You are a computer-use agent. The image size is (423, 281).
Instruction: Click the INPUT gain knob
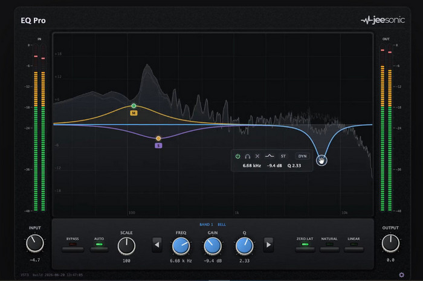(35, 243)
